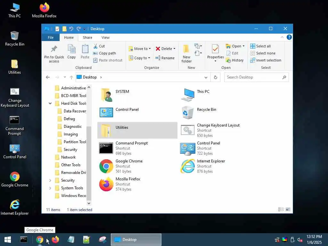Viewport: 328px width, 246px height.
Task: Switch to the Home ribbon tab
Action: coord(69,37)
